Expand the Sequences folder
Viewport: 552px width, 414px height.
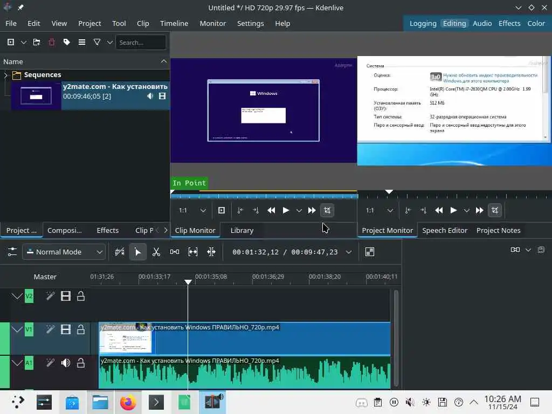(x=5, y=75)
